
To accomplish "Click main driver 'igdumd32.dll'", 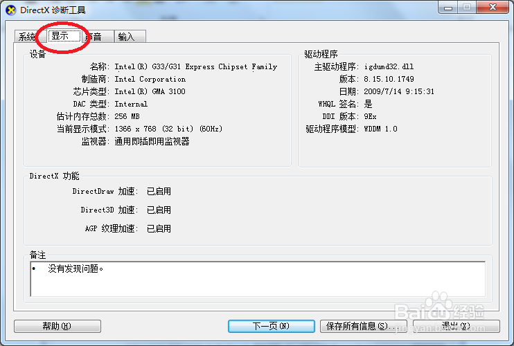I will click(389, 66).
